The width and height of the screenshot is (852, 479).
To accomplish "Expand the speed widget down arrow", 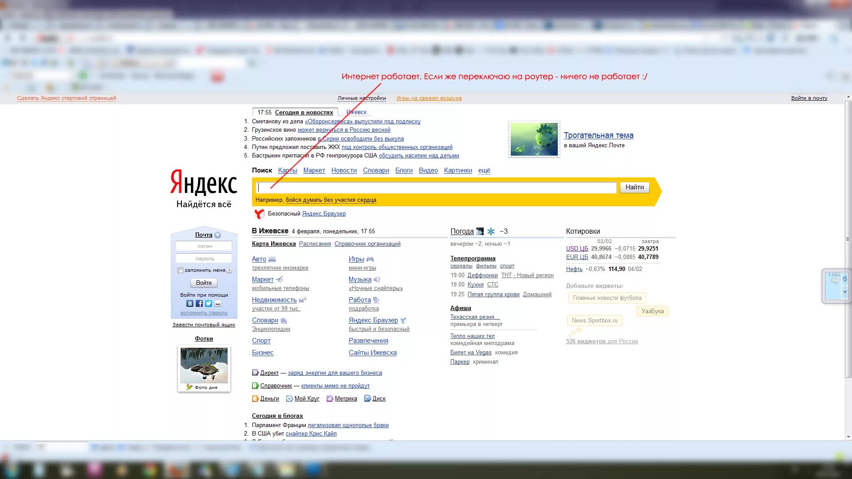I will (x=845, y=292).
